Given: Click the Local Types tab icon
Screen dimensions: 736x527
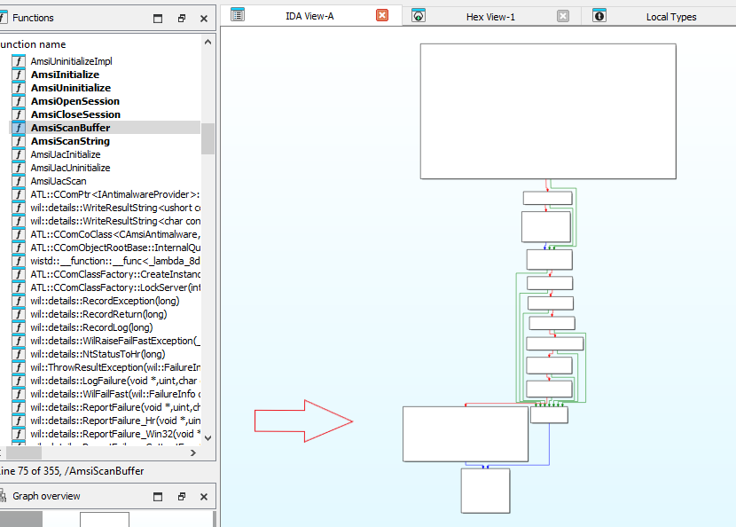Looking at the screenshot, I should pos(599,16).
